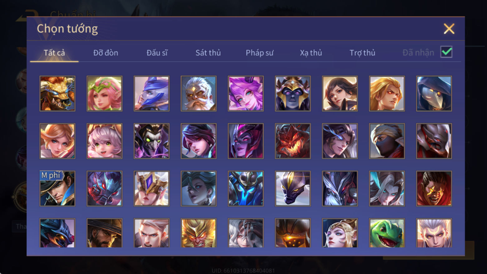
Task: Toggle the Đã nhận checkbox
Action: pyautogui.click(x=446, y=52)
